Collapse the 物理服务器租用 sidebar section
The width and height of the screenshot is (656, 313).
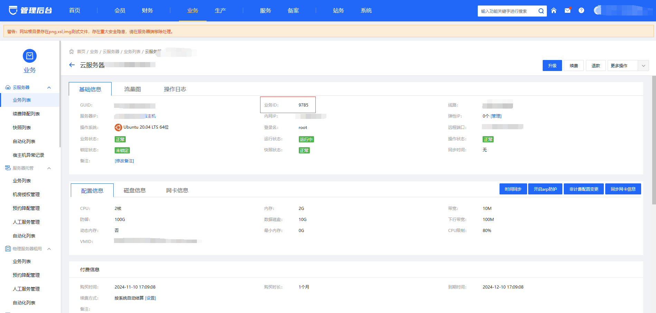tap(49, 249)
